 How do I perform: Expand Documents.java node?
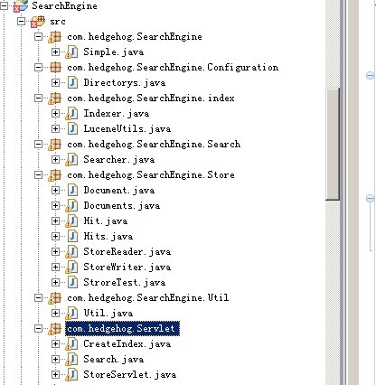click(55, 206)
